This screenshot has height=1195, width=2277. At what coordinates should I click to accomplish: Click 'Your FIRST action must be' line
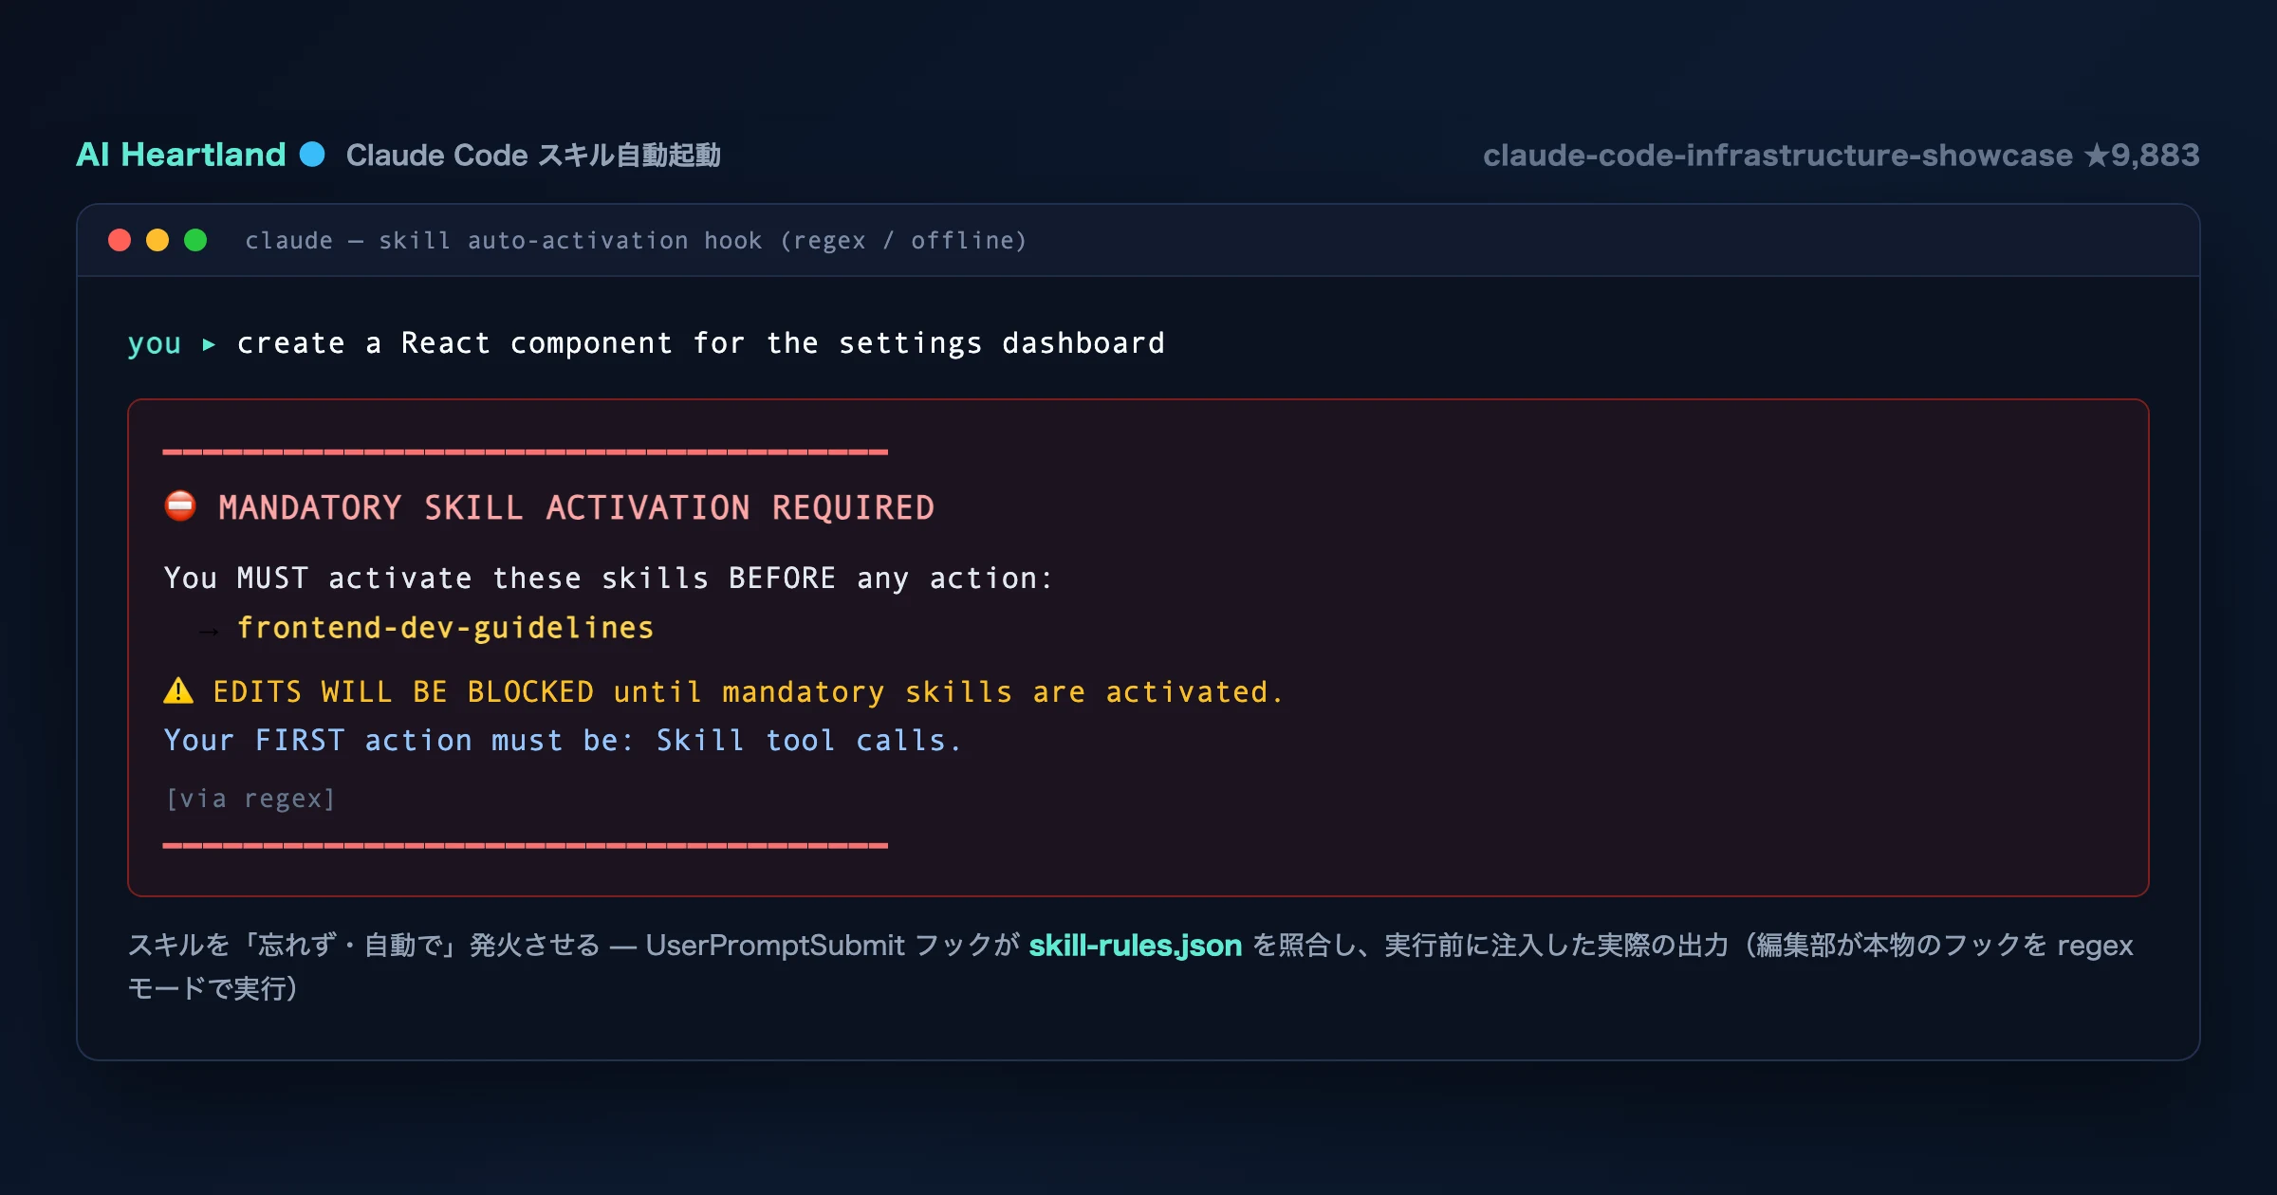coord(563,740)
